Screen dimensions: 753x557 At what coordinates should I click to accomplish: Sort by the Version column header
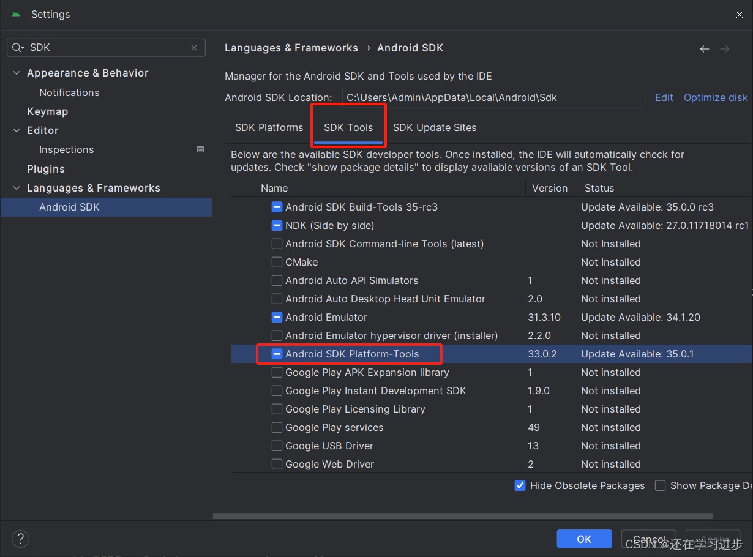(x=552, y=188)
